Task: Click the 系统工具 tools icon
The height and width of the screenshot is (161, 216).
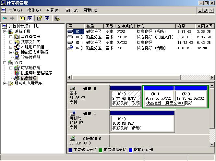Action: pos(11,31)
